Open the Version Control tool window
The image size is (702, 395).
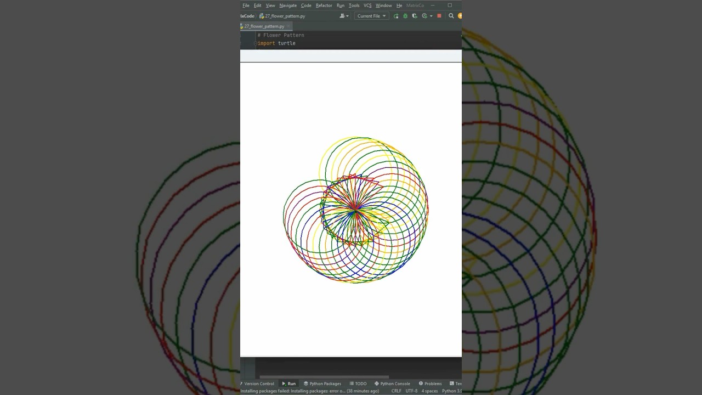(257, 383)
